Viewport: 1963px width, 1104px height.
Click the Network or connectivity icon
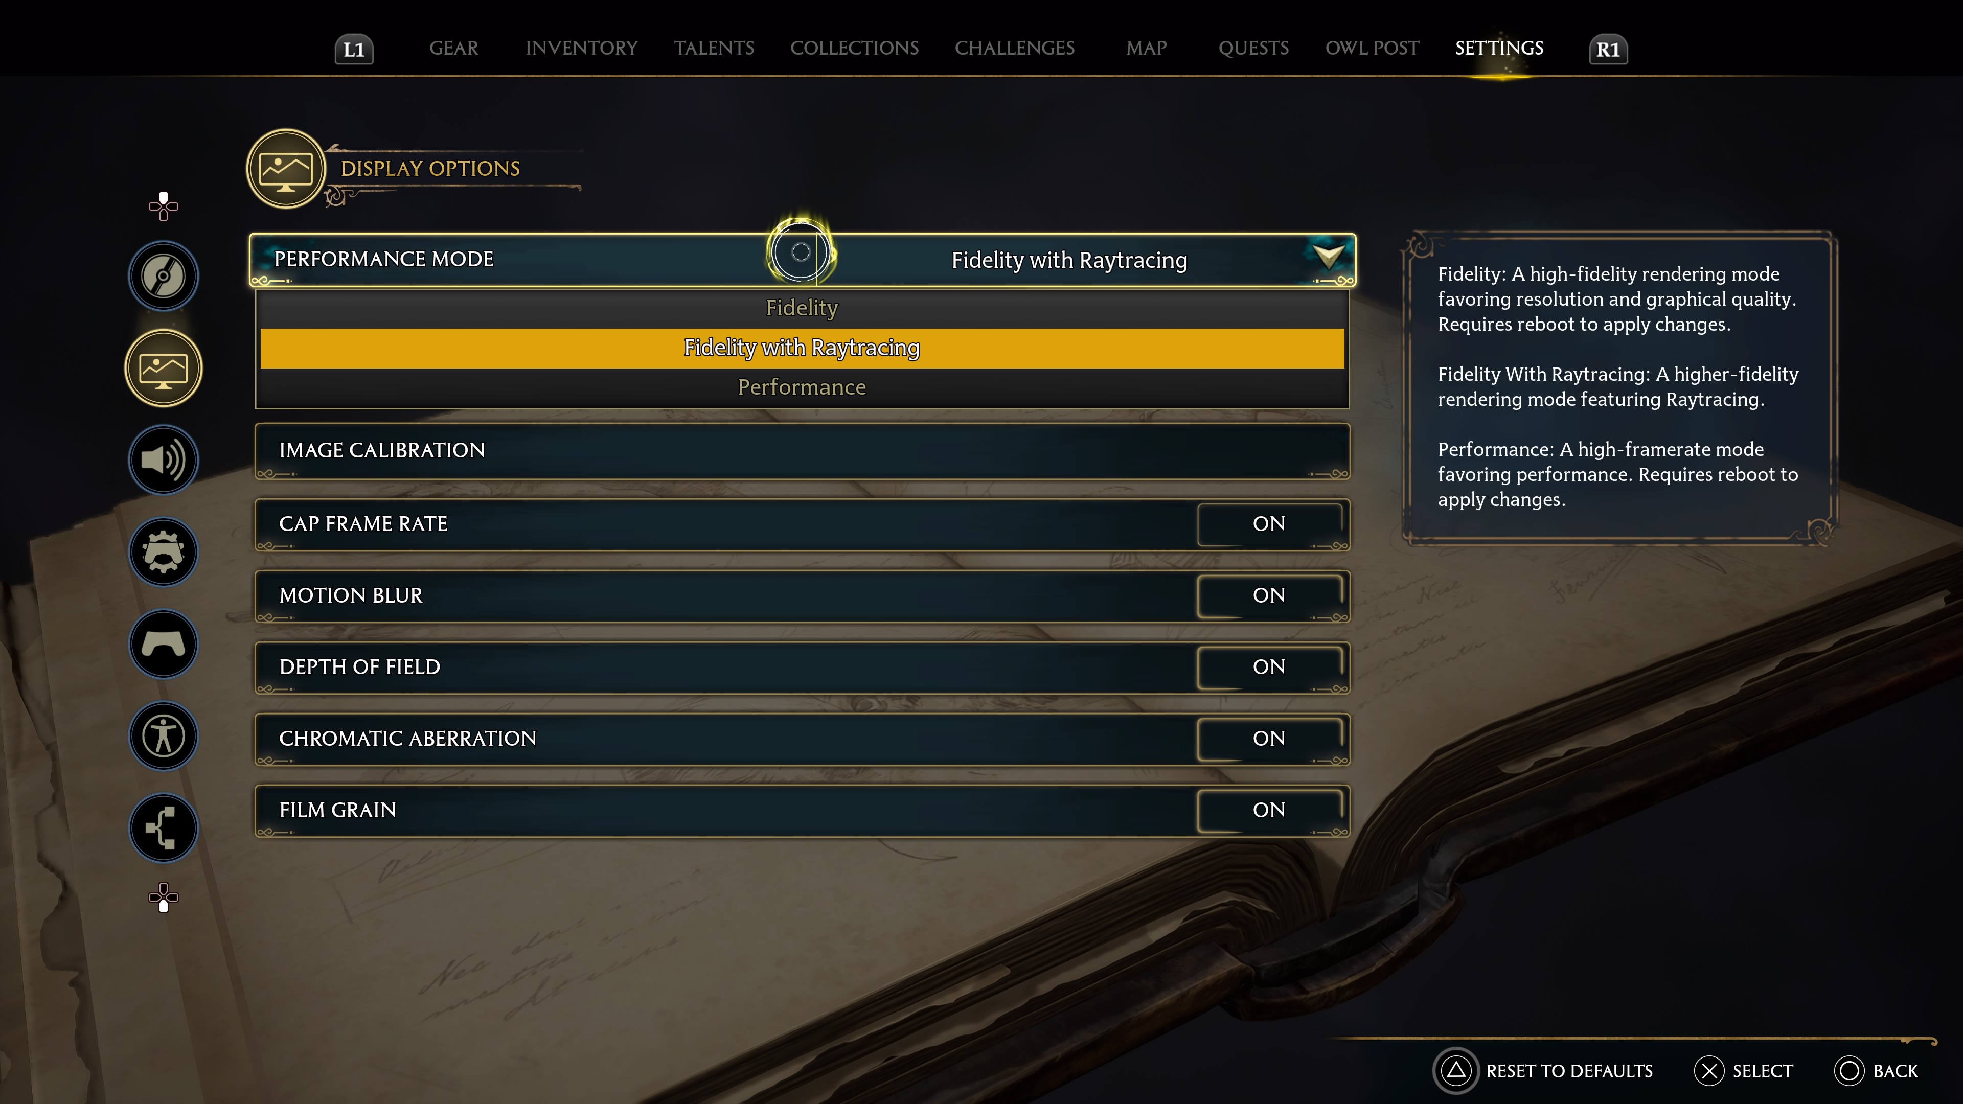coord(163,827)
